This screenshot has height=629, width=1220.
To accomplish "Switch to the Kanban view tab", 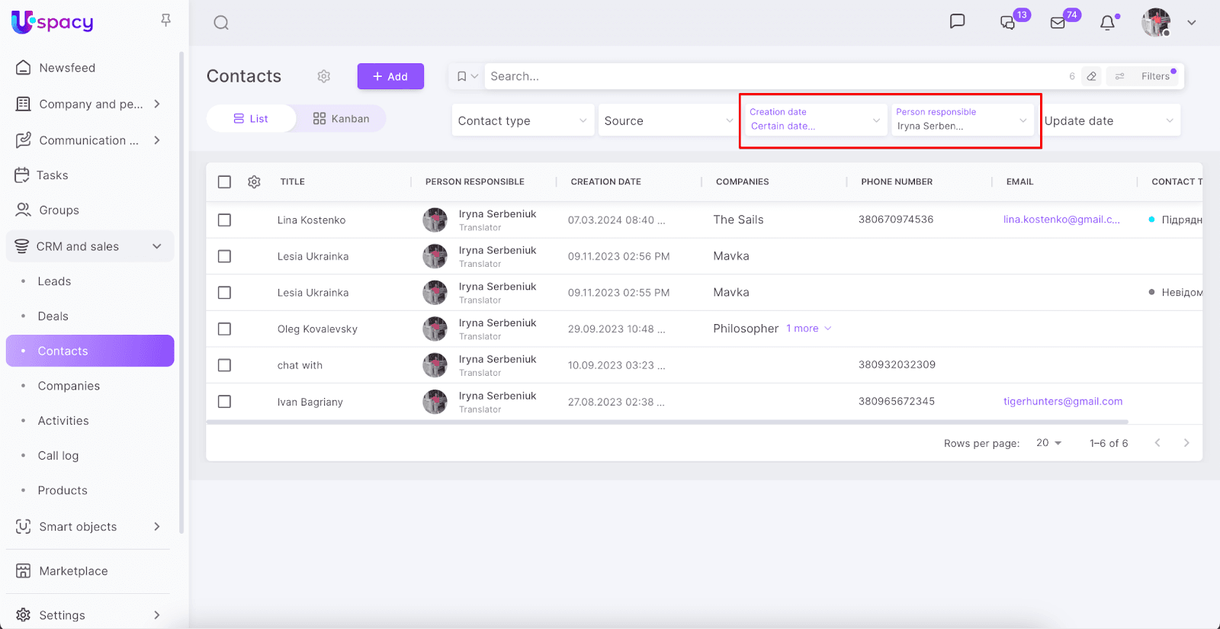I will click(x=341, y=119).
